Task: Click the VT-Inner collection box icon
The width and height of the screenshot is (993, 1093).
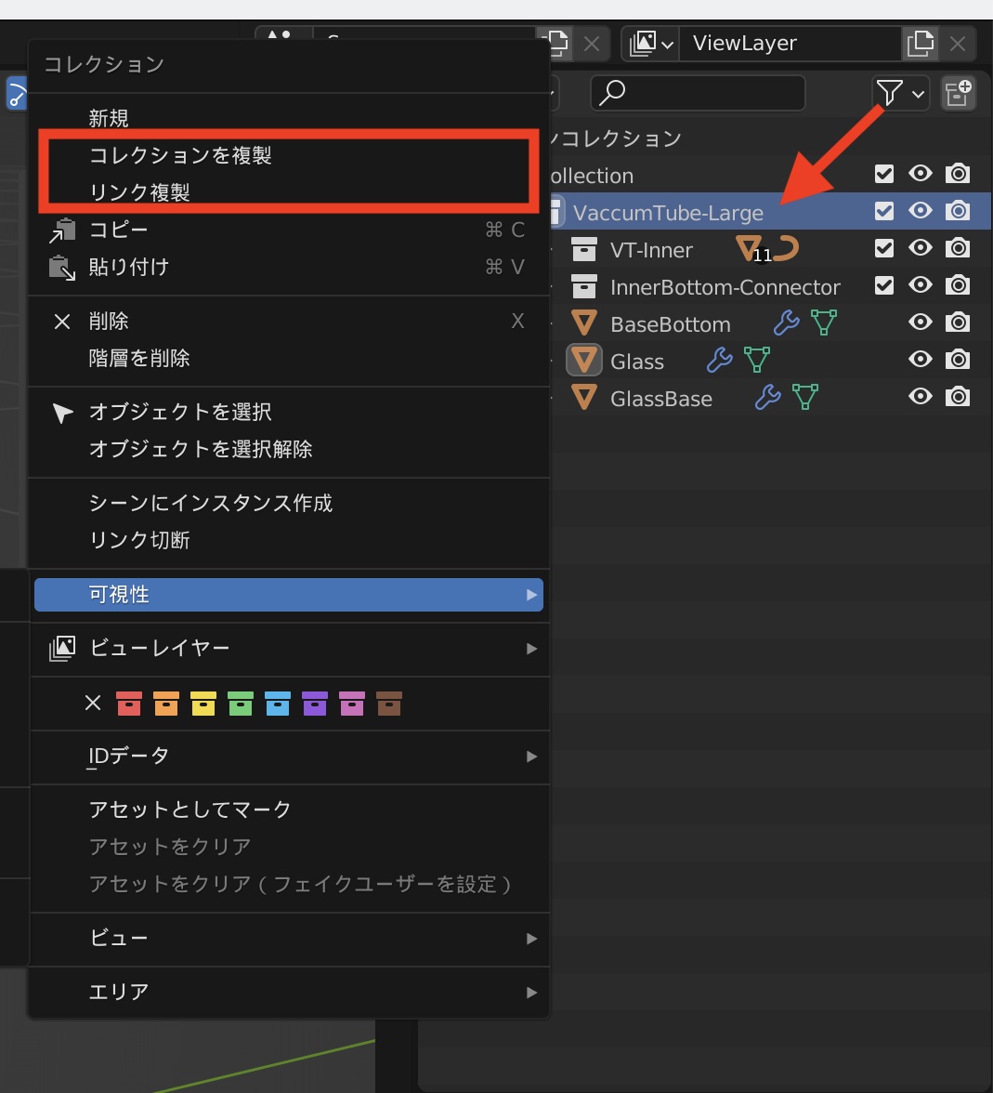Action: pyautogui.click(x=583, y=249)
